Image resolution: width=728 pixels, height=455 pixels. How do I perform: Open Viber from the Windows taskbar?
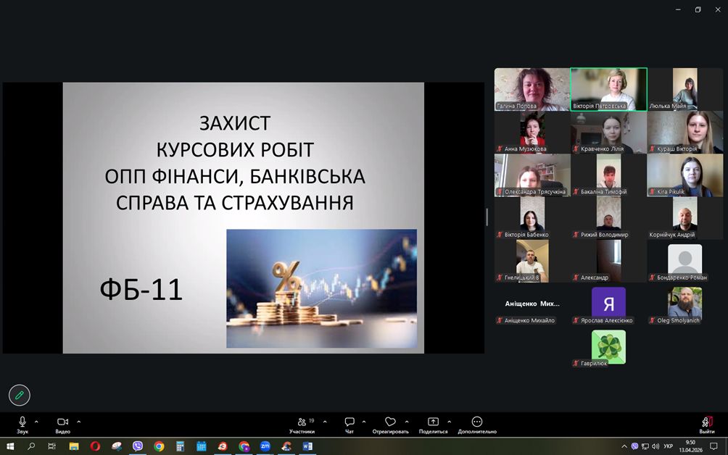(x=138, y=446)
